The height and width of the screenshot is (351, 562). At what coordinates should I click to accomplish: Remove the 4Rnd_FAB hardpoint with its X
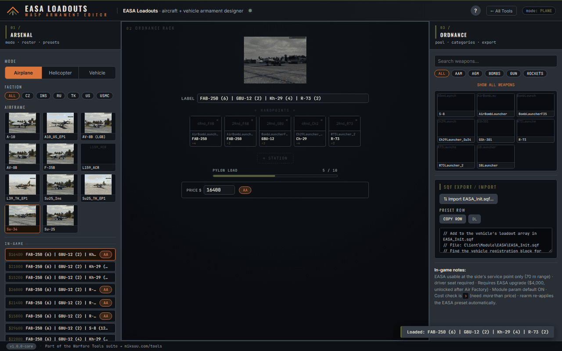(x=217, y=120)
